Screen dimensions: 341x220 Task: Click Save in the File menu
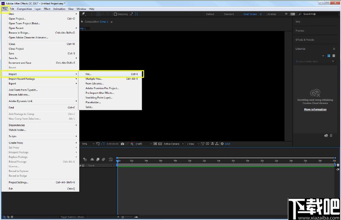[x=41, y=54]
